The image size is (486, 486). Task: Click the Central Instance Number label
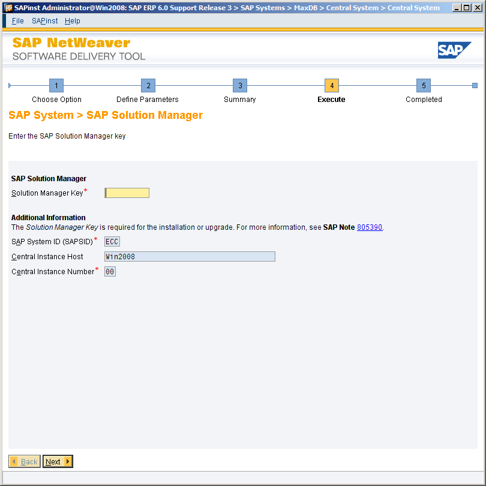tap(53, 272)
